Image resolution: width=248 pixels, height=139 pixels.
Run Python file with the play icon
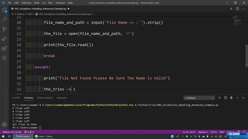[231, 8]
